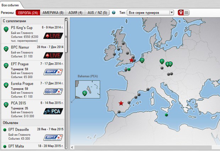Click the Eureka Poker Tour logo
The image size is (220, 151).
(x=53, y=91)
